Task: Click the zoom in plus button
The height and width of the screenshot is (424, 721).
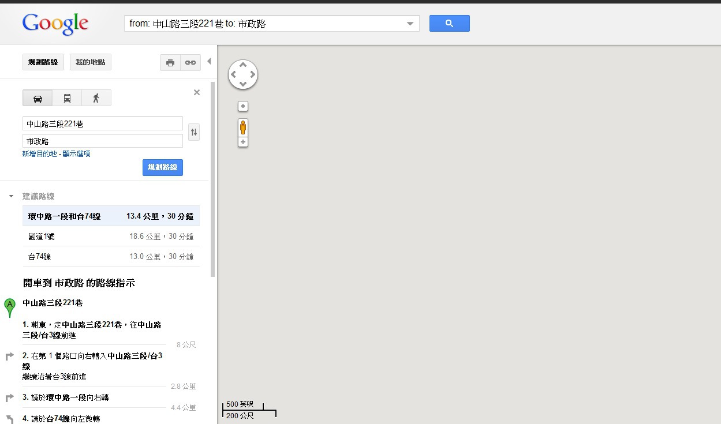Action: coord(243,142)
